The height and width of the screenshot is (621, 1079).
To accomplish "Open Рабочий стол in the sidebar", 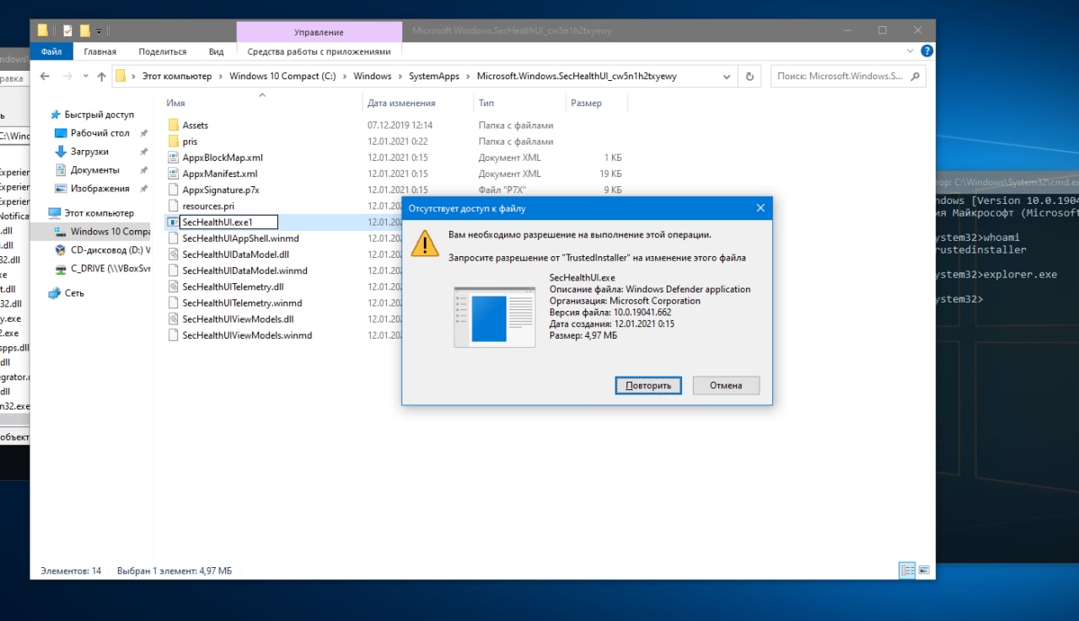I will point(99,133).
